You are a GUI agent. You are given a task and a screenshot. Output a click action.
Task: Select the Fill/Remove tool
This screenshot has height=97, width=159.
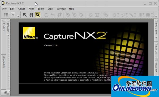[148, 15]
